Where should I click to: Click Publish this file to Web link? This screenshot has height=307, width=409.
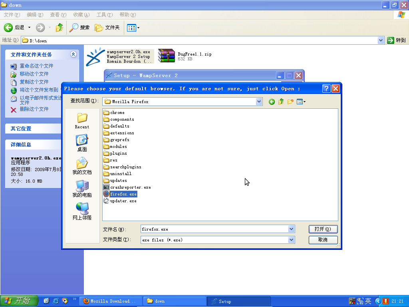click(x=39, y=90)
